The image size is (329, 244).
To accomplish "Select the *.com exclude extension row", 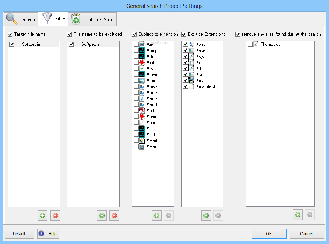I will click(x=202, y=74).
